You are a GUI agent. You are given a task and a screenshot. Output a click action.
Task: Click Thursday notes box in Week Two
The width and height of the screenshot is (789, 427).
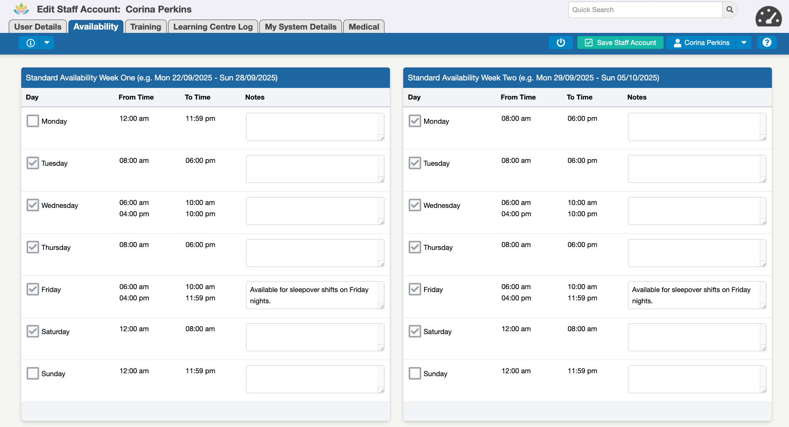coord(697,253)
